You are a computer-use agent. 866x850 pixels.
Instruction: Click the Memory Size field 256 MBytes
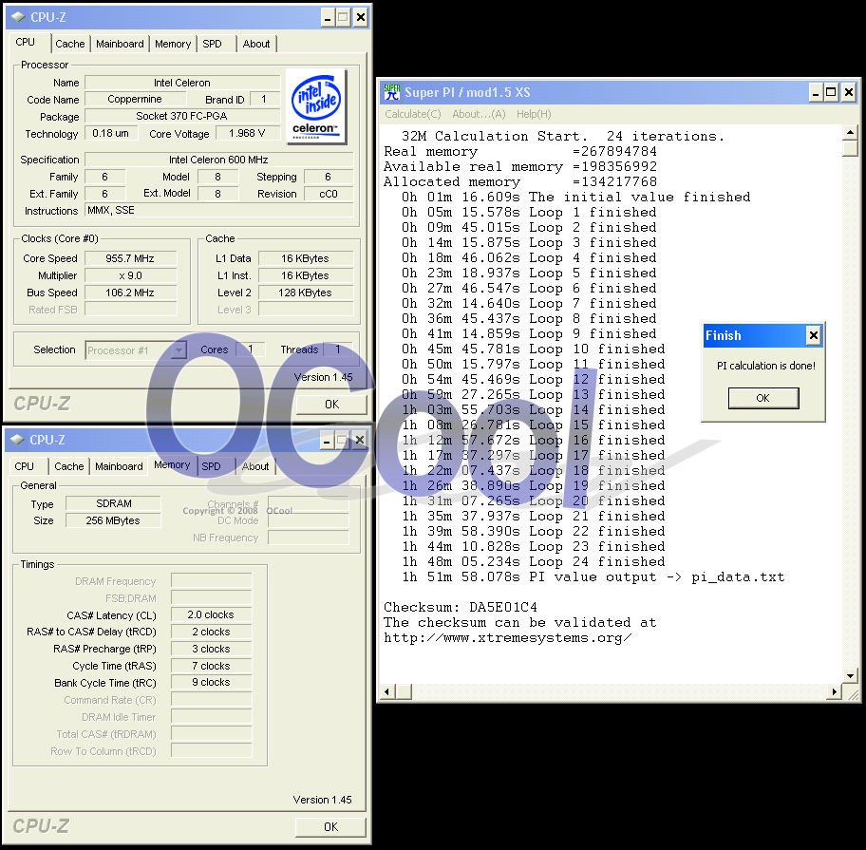click(113, 520)
